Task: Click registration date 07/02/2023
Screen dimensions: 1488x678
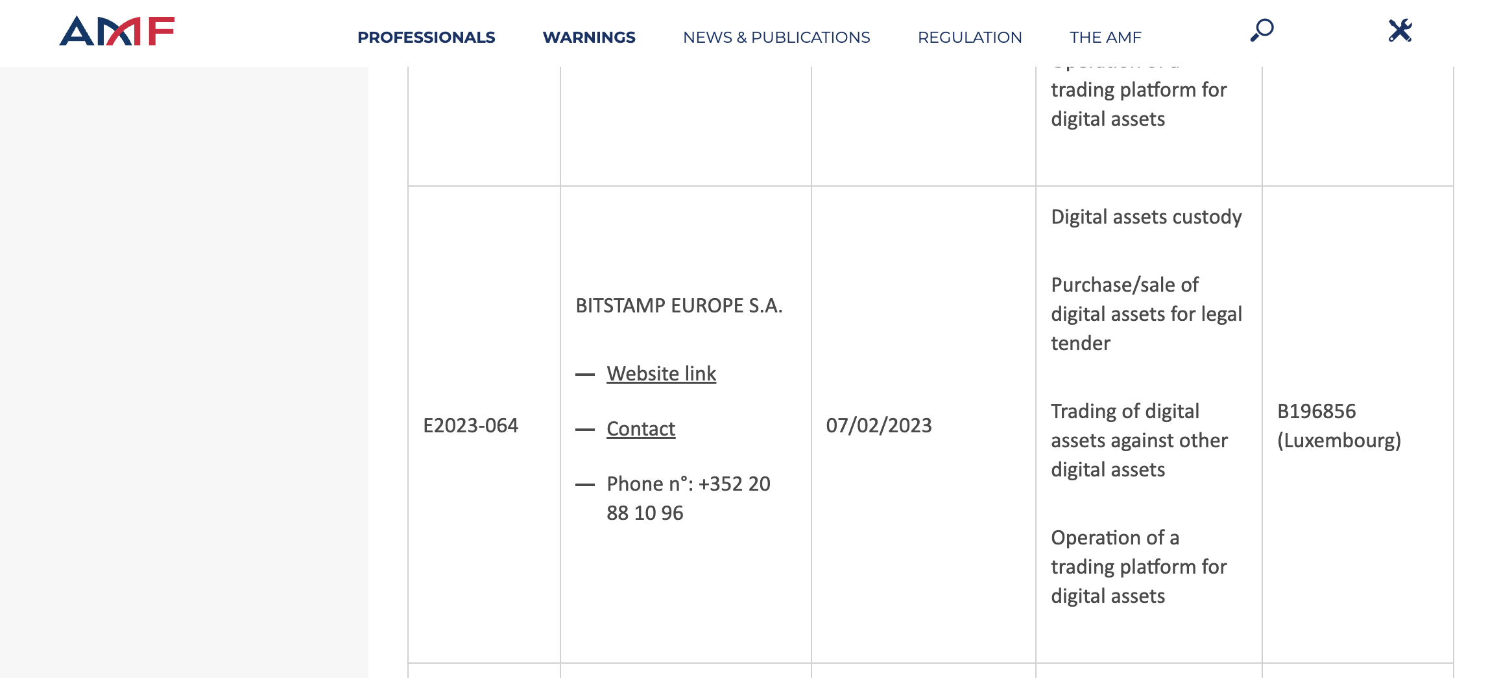Action: point(879,425)
